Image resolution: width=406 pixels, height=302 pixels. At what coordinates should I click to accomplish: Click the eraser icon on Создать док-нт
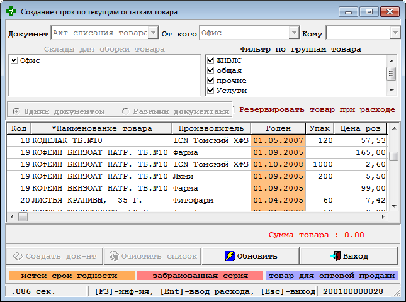click(x=18, y=256)
